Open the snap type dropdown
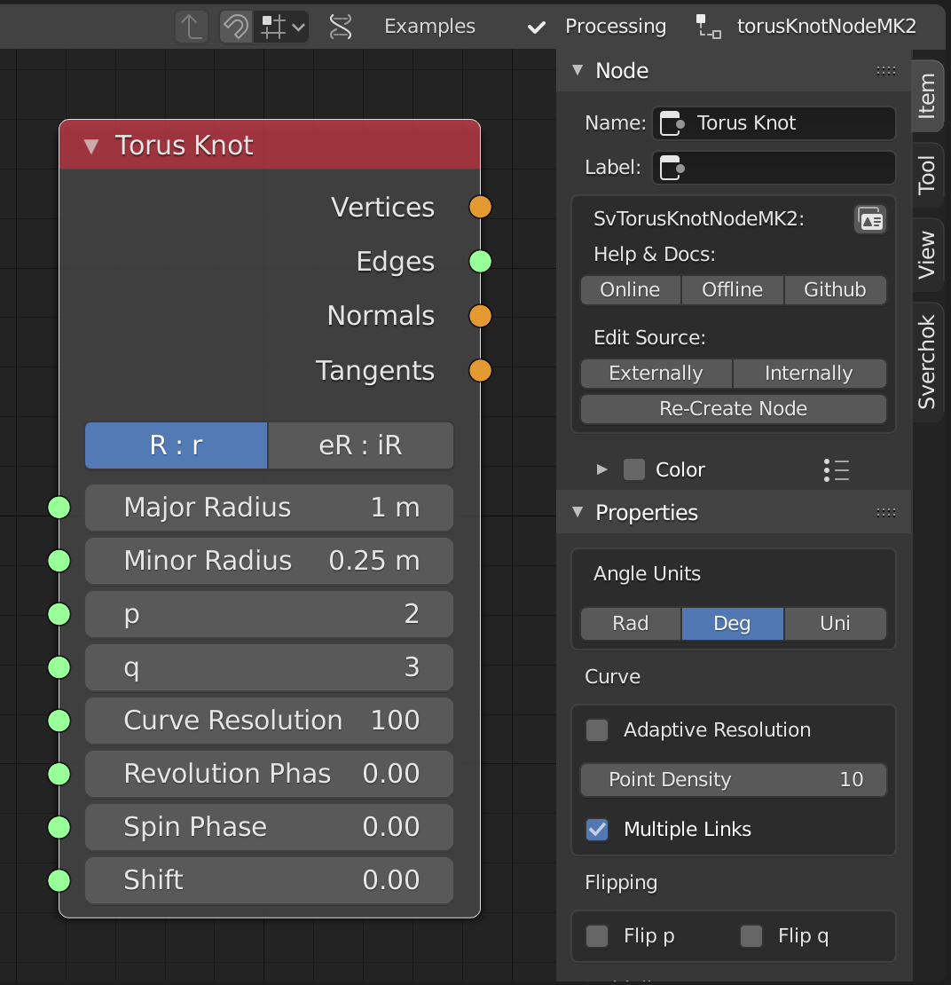Viewport: 951px width, 985px height. click(283, 27)
